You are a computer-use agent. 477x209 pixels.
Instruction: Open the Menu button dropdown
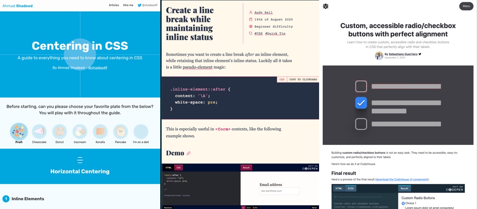466,6
